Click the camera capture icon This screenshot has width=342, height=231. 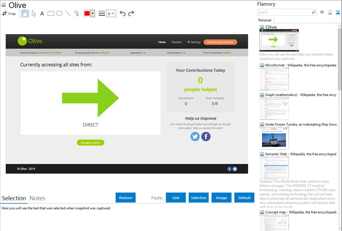(322, 12)
